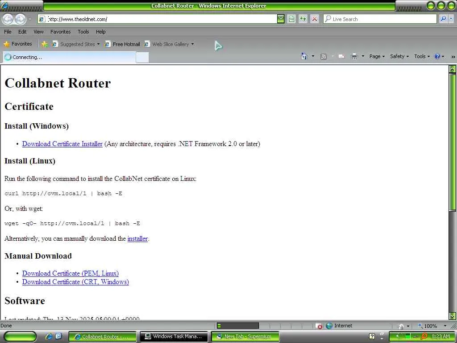Open a new tab with blank tab button
Image resolution: width=457 pixels, height=343 pixels.
(142, 57)
